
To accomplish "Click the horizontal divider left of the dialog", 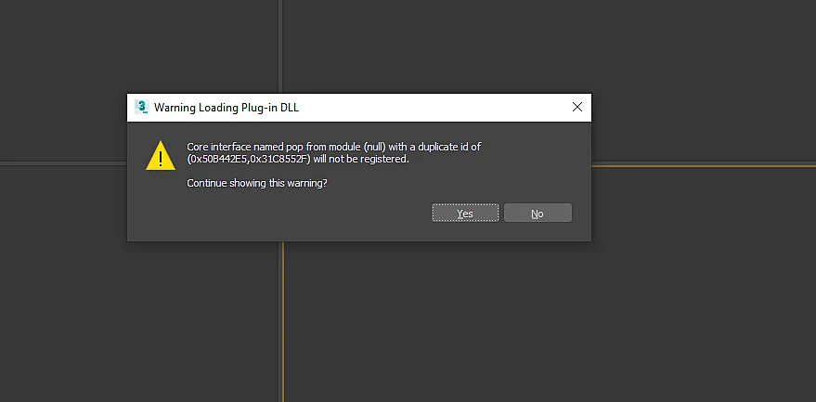I will [62, 163].
